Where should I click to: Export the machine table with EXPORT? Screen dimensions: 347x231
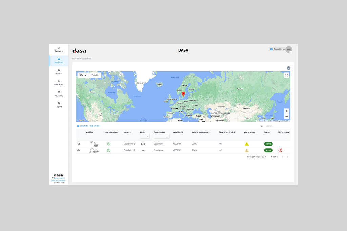click(95, 126)
